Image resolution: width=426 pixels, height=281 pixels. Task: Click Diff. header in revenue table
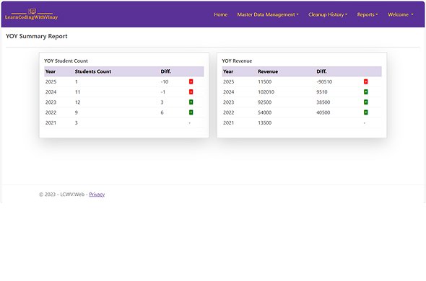coord(321,71)
